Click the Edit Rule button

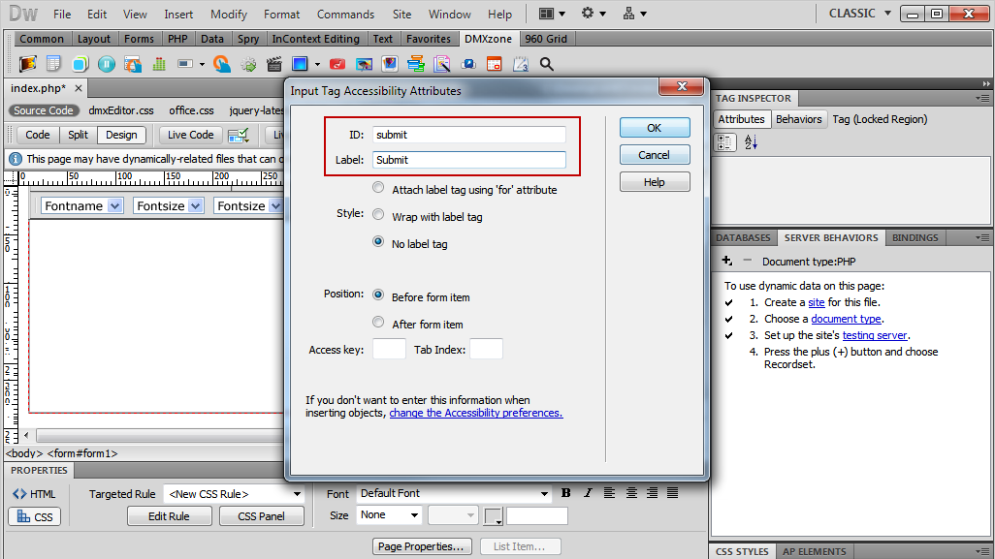click(x=169, y=516)
